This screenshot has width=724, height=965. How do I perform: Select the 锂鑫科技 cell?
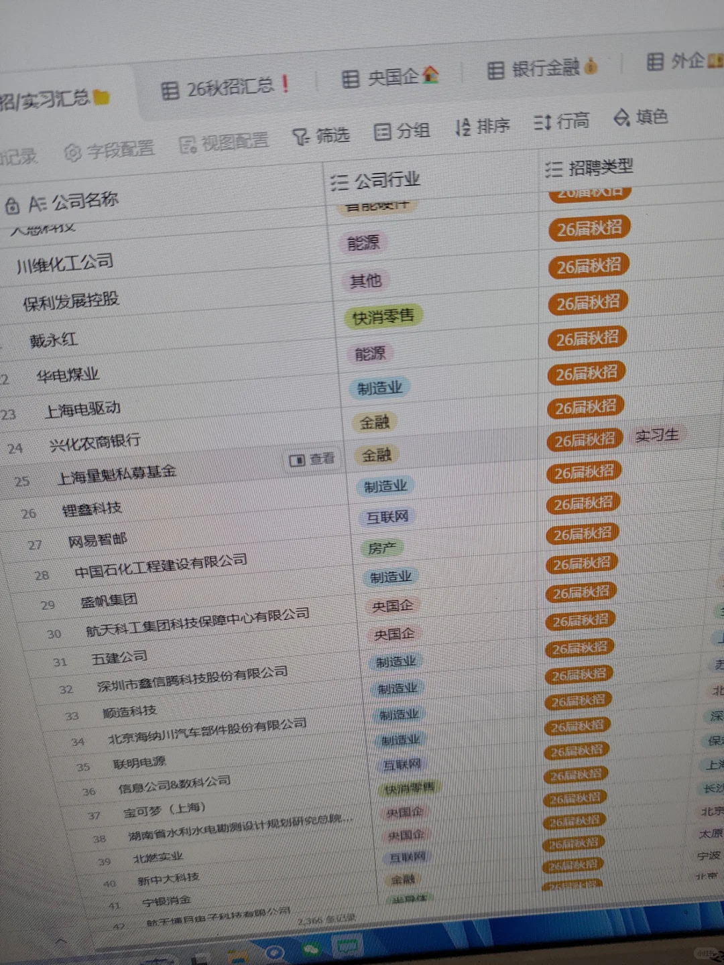point(93,509)
